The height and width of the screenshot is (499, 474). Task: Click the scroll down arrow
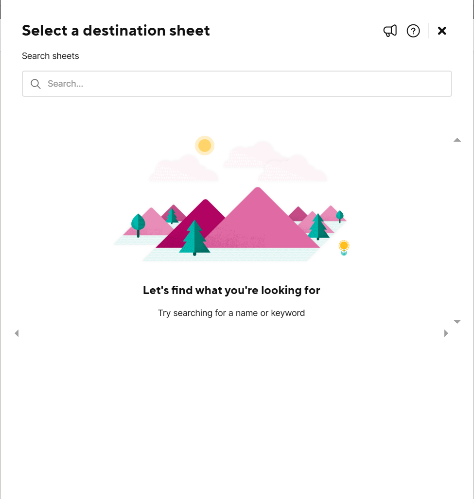point(457,321)
